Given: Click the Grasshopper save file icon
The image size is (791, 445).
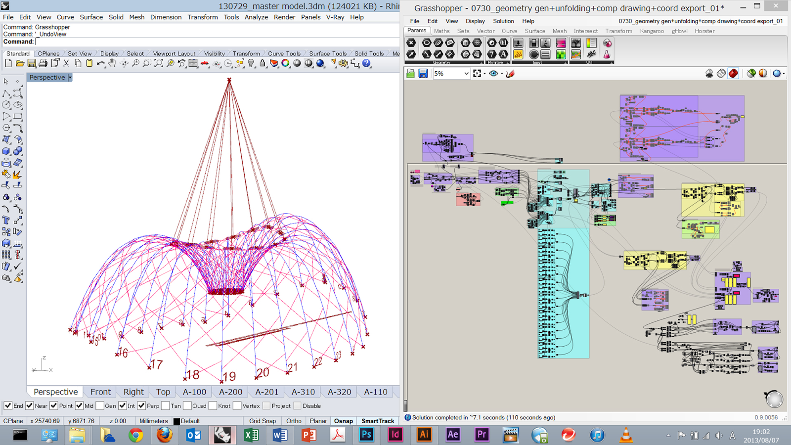Looking at the screenshot, I should [x=423, y=74].
